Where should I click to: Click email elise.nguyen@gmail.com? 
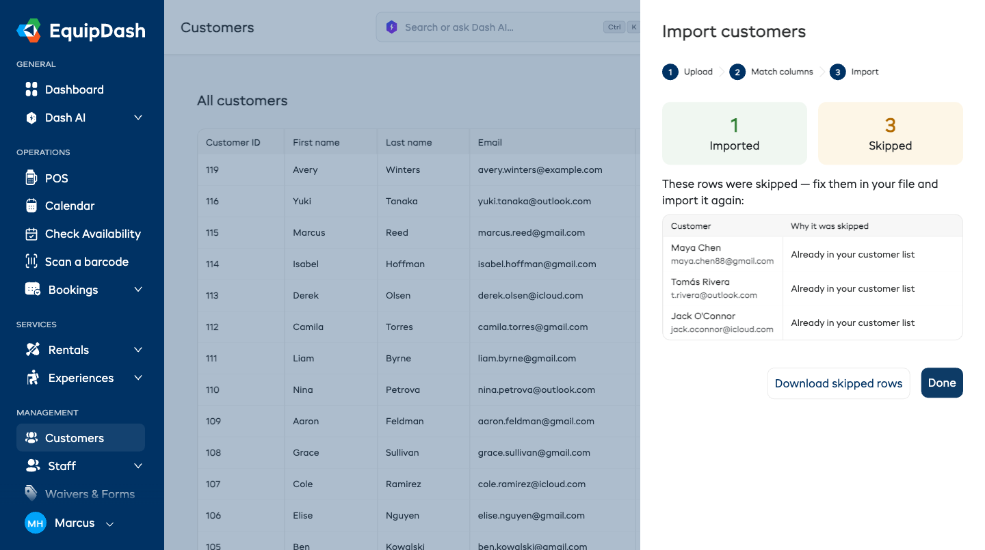coord(531,515)
